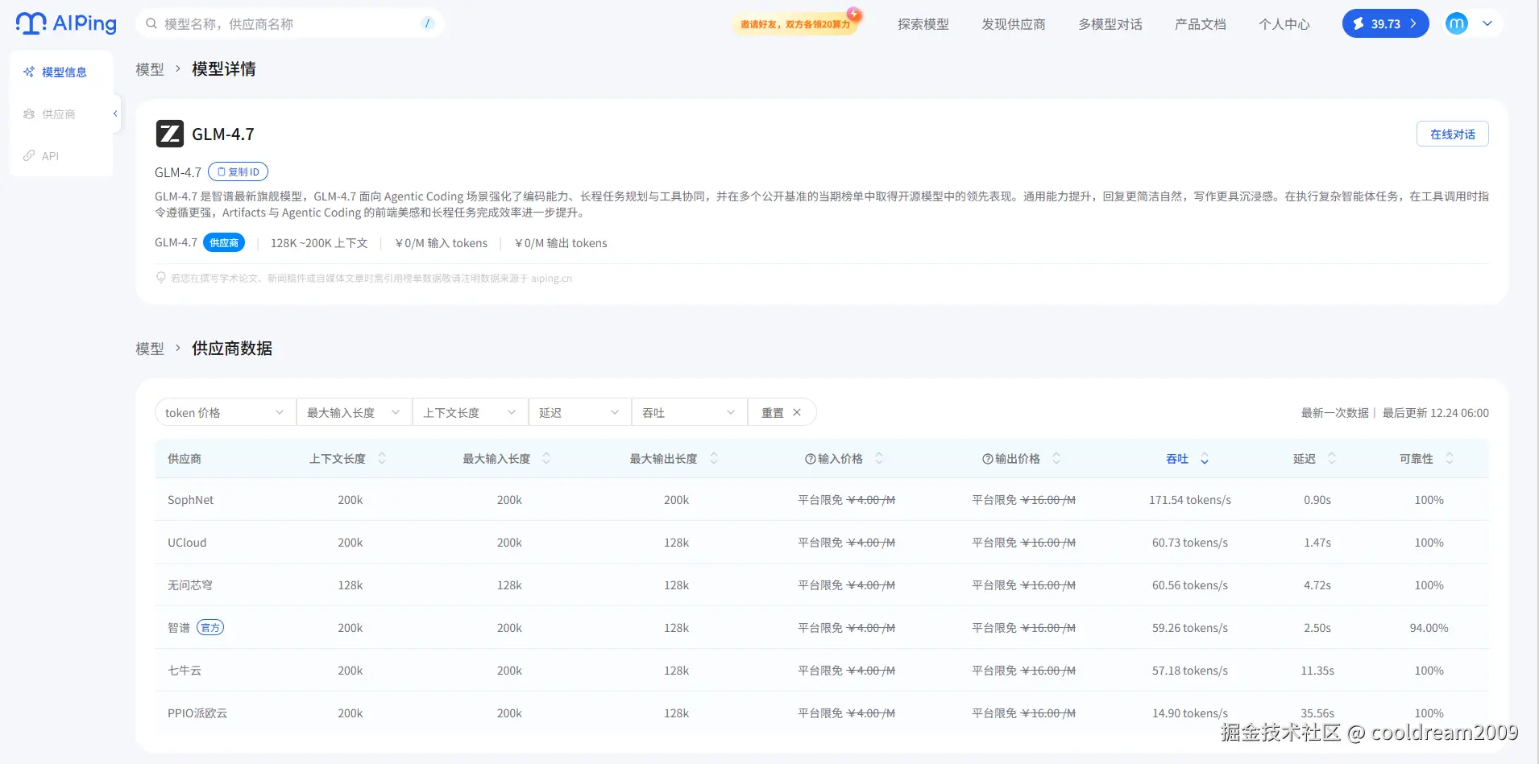Expand the account menu chevron
This screenshot has width=1539, height=764.
(x=1487, y=23)
